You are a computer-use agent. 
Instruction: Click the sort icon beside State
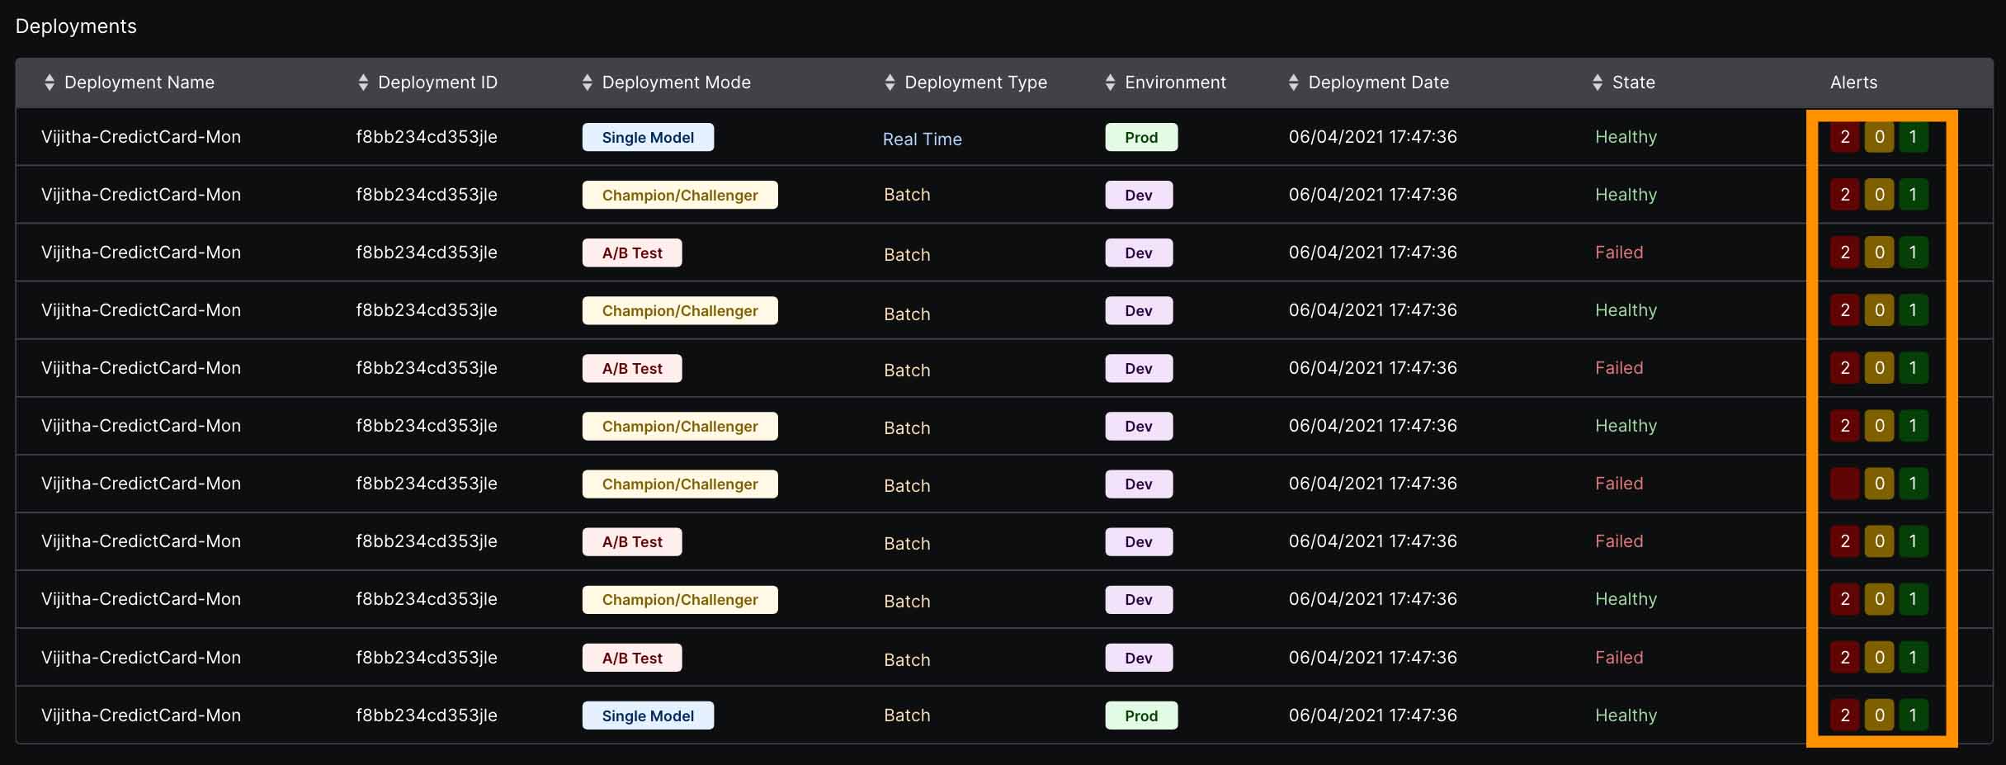tap(1595, 83)
